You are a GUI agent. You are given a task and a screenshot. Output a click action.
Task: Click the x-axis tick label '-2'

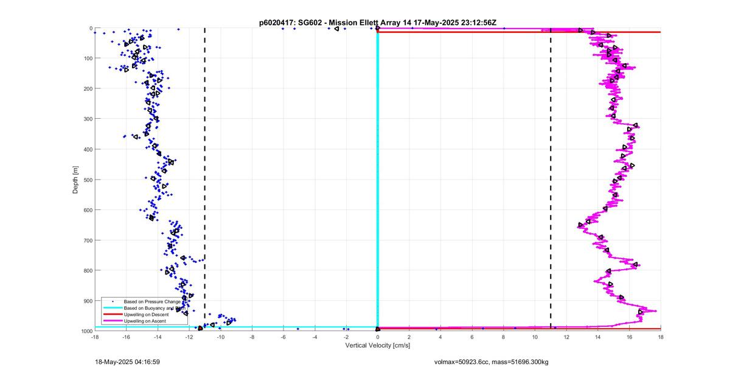(346, 337)
